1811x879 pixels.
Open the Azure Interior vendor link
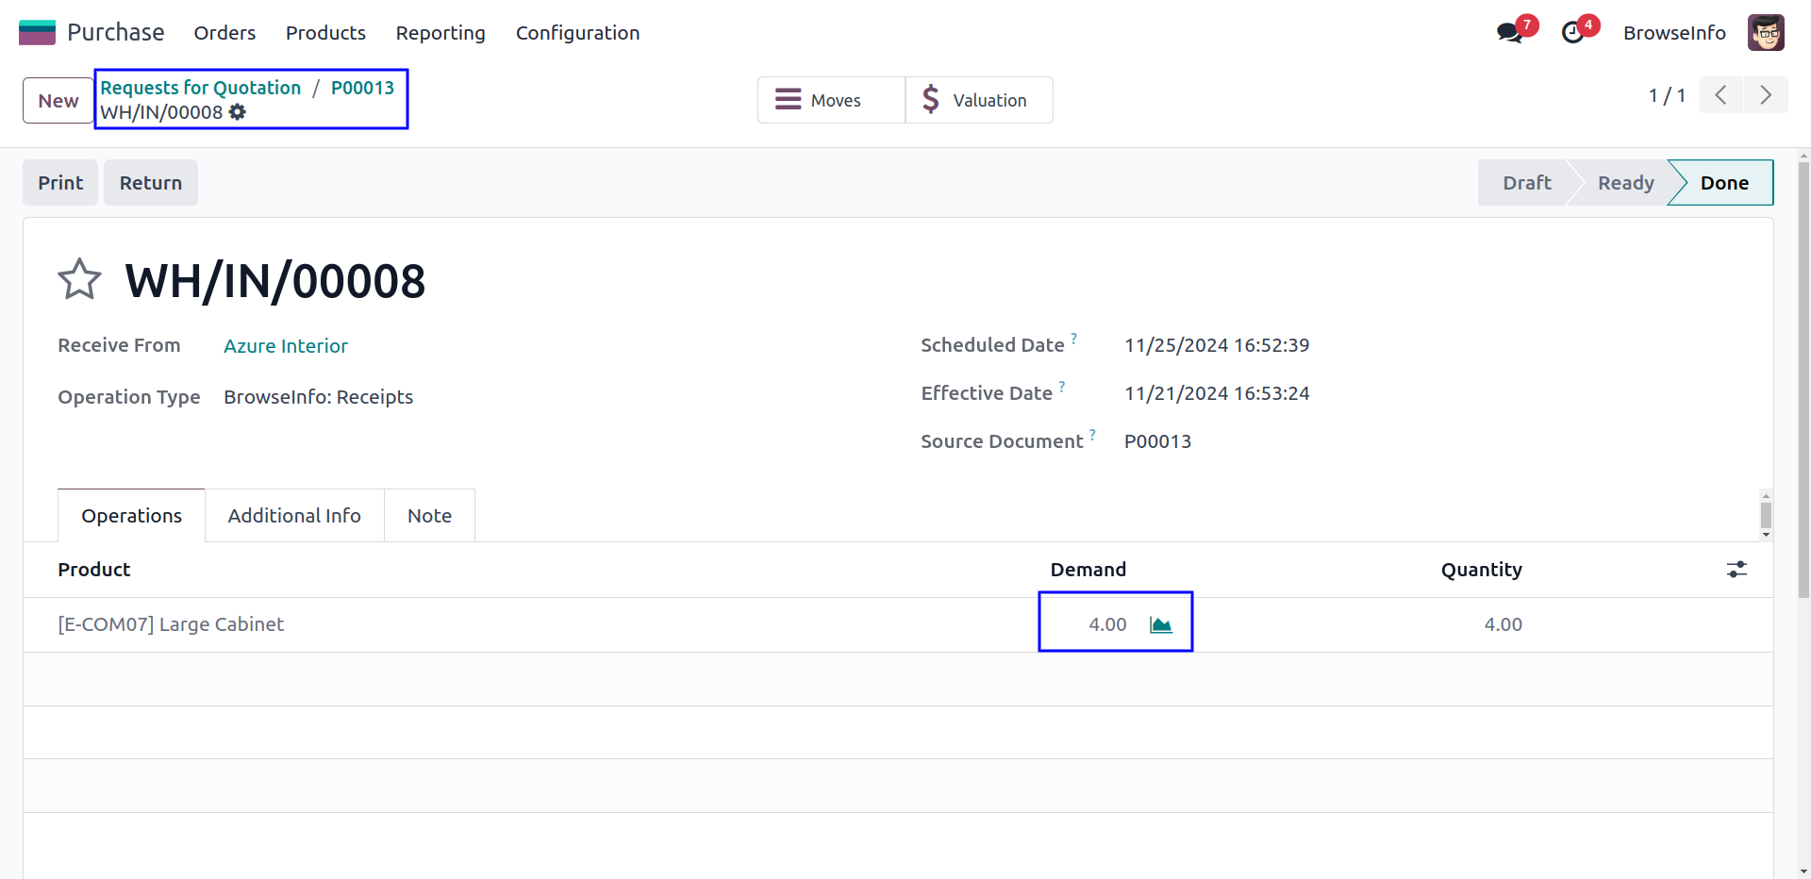(x=286, y=346)
